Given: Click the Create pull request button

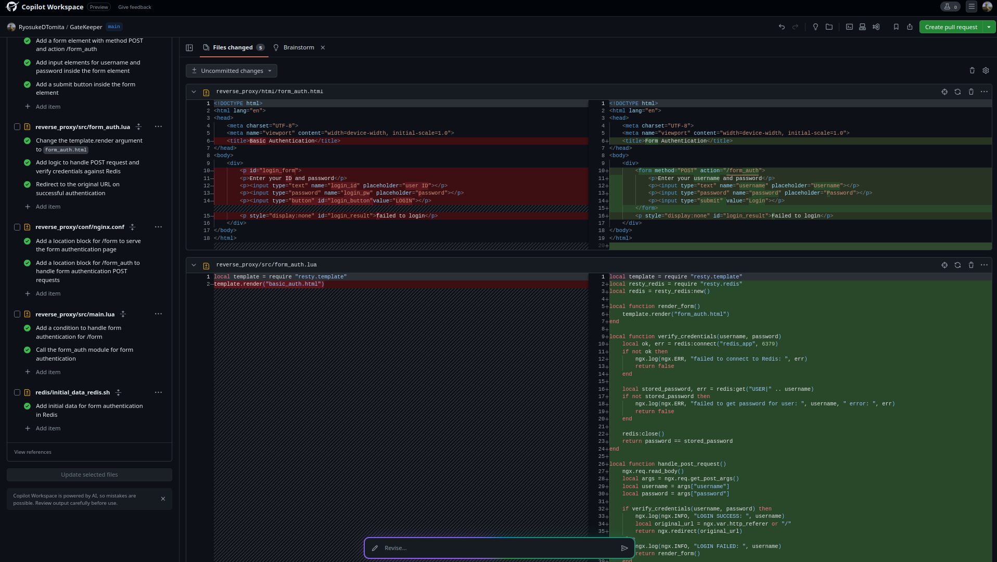Looking at the screenshot, I should click(x=951, y=27).
